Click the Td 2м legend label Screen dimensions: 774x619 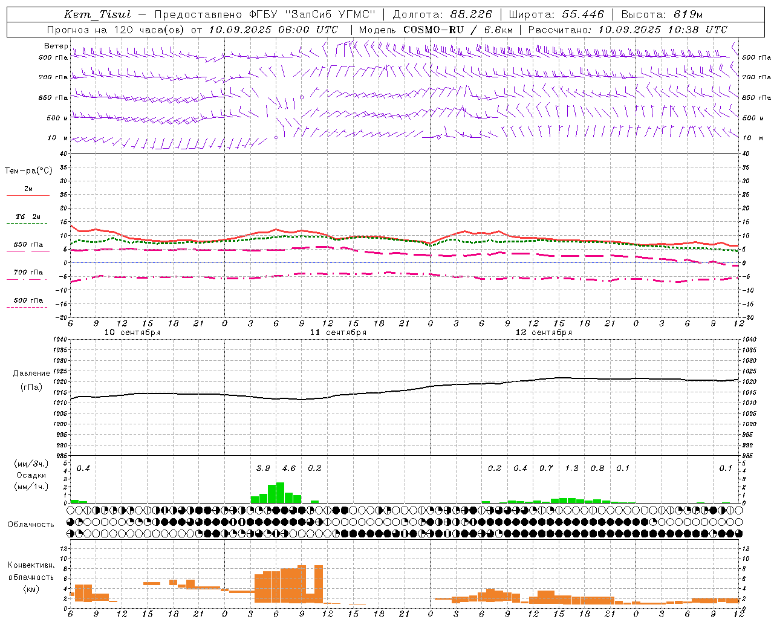[x=28, y=216]
